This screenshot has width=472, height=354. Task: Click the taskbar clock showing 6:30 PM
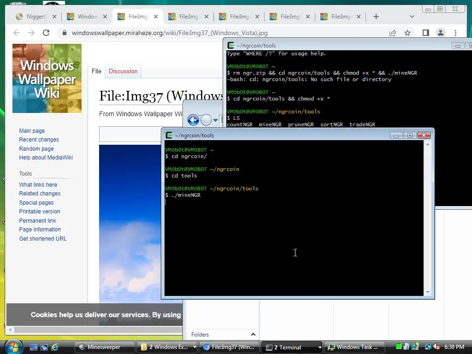[x=454, y=347]
